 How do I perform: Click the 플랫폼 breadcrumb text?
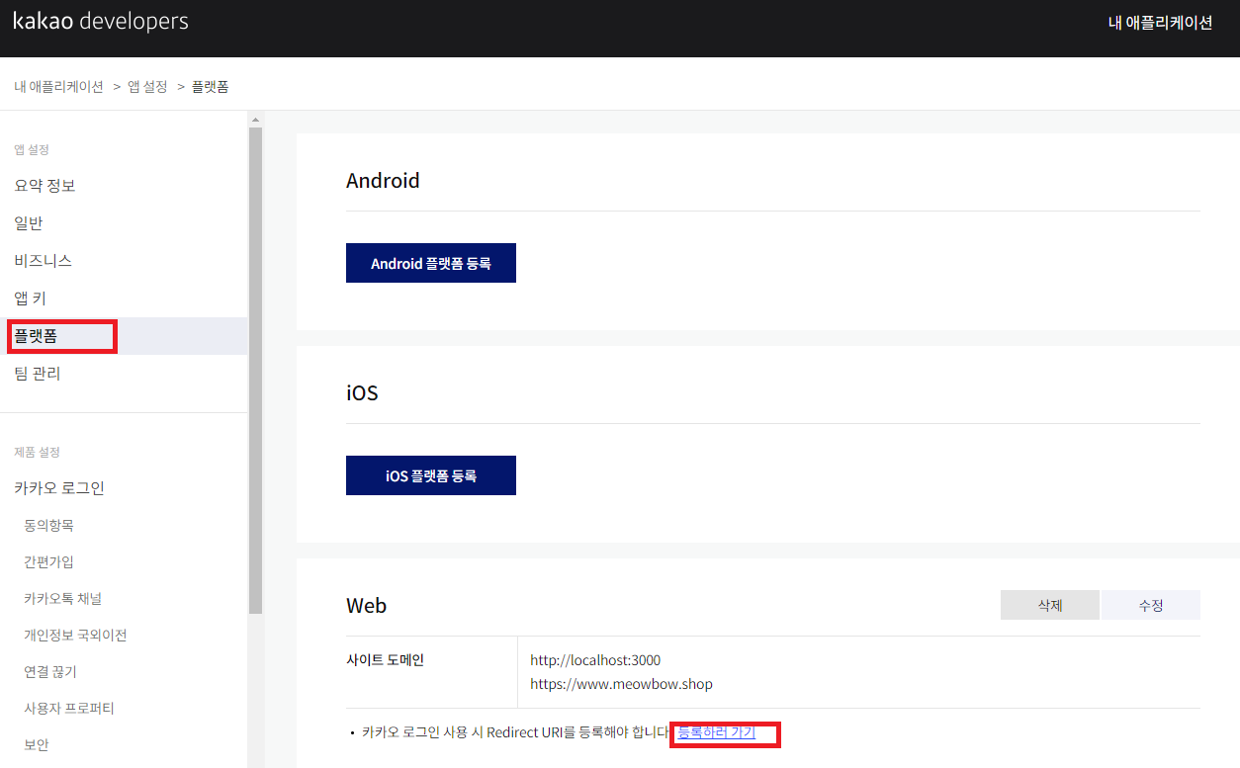[210, 86]
